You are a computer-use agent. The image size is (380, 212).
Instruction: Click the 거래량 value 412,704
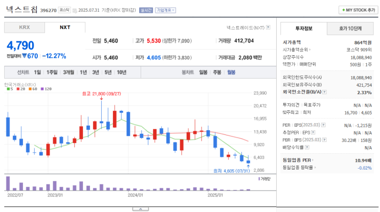244,41
